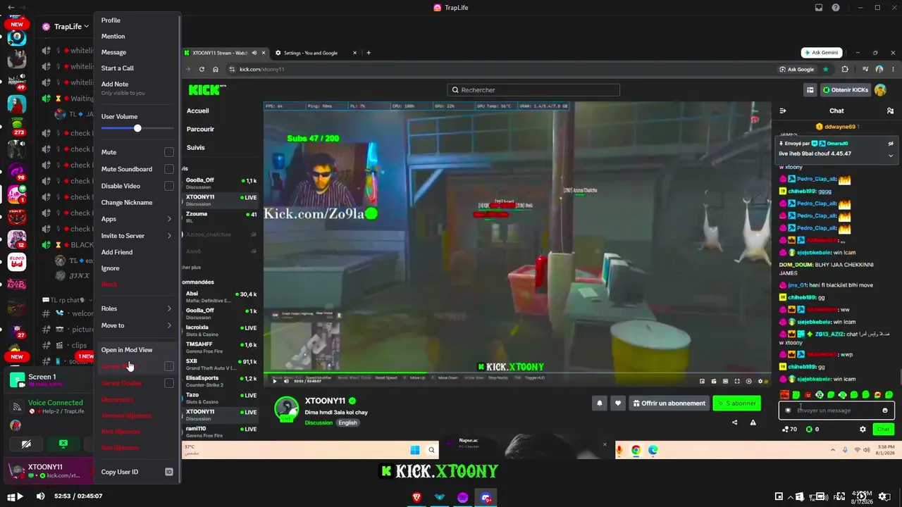
Task: Expand the pinned chat message chevron
Action: pos(891,156)
